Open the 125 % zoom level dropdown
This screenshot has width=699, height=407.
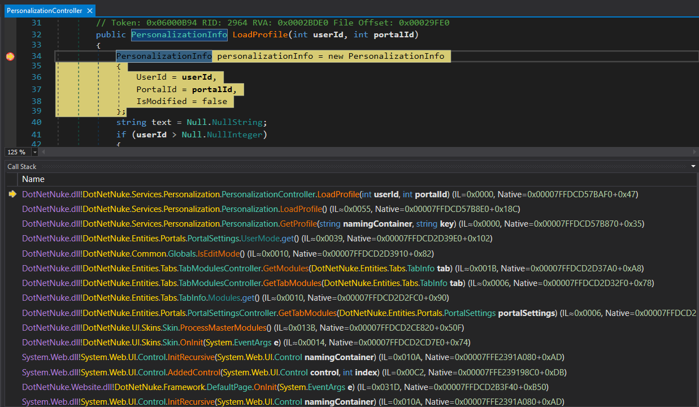click(x=34, y=152)
